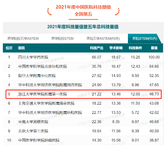Screen dimensions: 166x147
Task: Open 中国医学科学院北京协和医院 entry
Action: click(x=43, y=66)
